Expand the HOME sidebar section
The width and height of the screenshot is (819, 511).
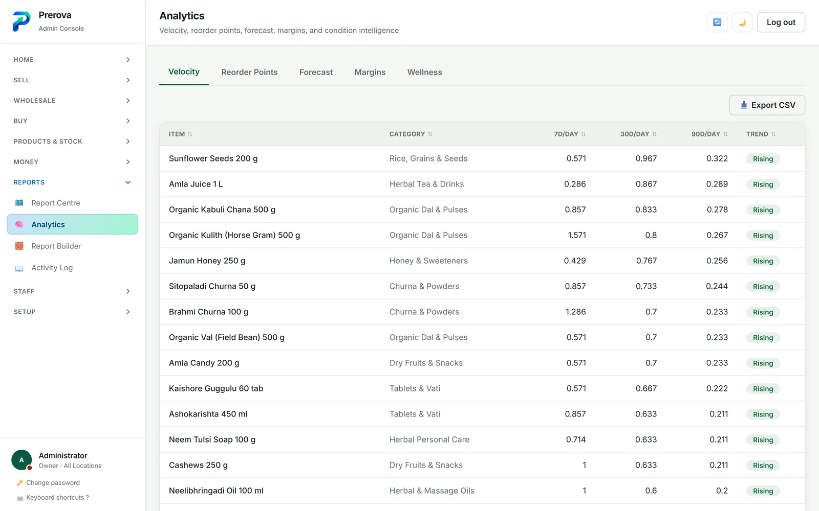[x=72, y=60]
